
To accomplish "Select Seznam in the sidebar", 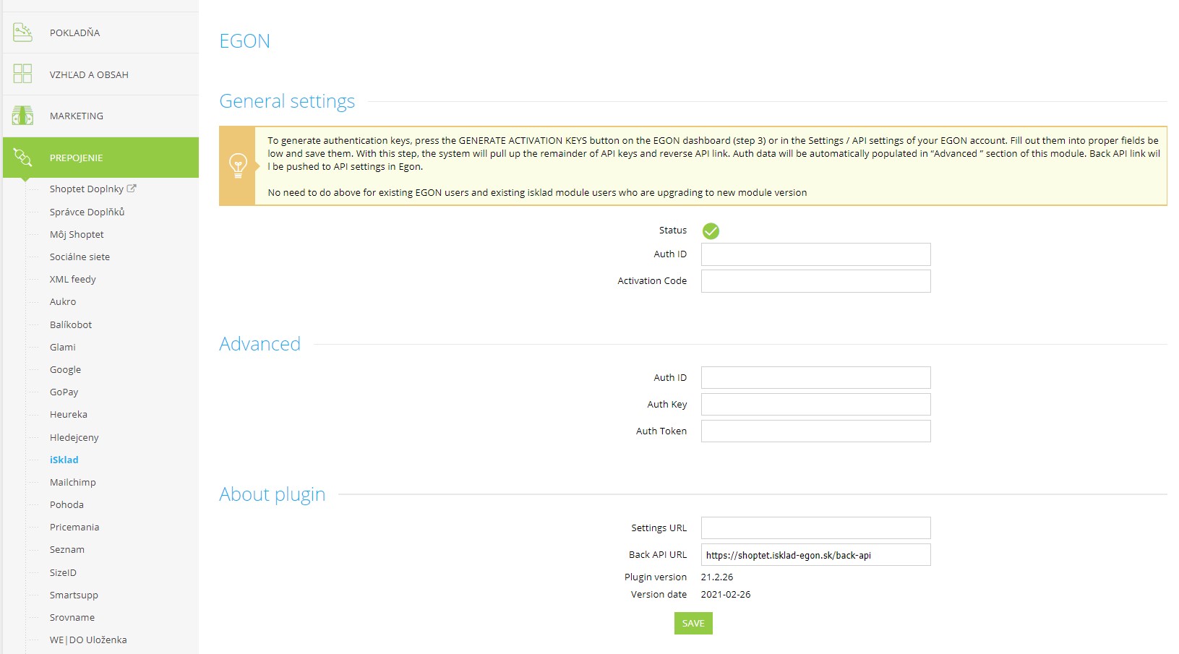I will [67, 549].
